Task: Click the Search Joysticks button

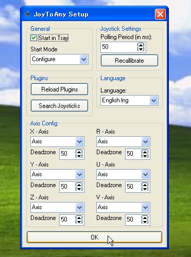Action: [x=59, y=106]
